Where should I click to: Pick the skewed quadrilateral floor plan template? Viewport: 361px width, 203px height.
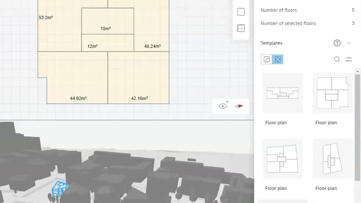[283, 159]
